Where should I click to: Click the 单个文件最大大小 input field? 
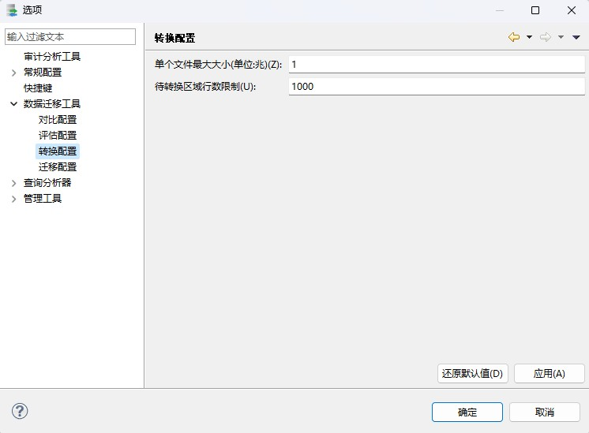click(x=437, y=65)
